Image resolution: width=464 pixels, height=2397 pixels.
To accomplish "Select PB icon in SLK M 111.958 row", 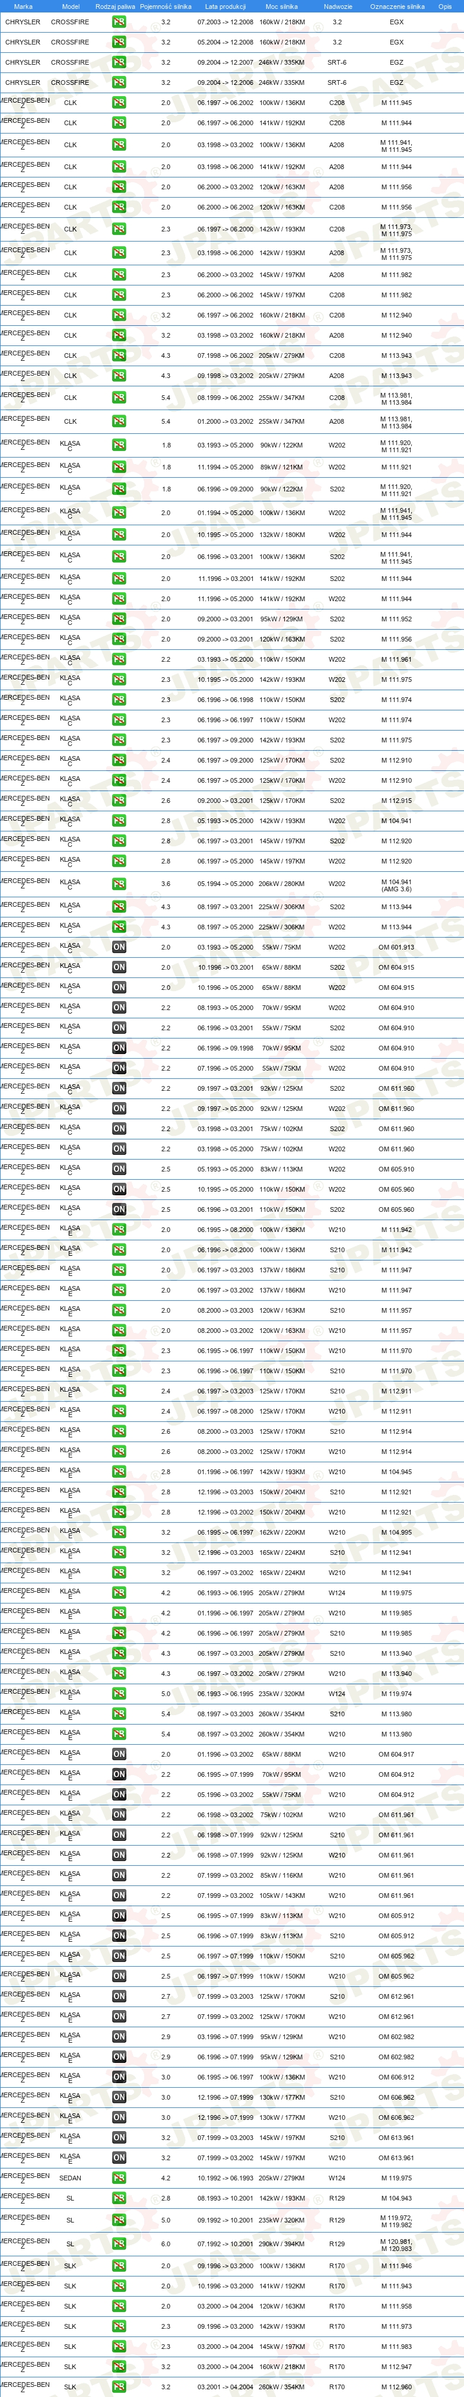I will click(119, 2307).
